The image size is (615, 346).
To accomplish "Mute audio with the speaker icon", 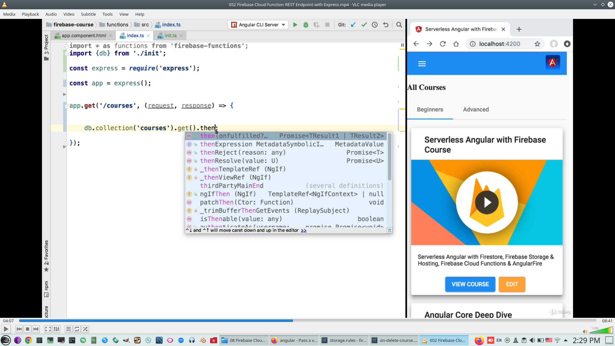I will click(585, 331).
